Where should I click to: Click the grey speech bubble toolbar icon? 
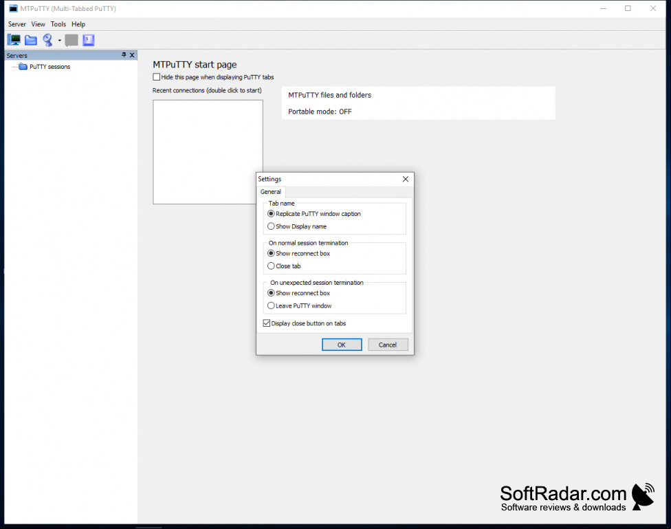pos(71,41)
